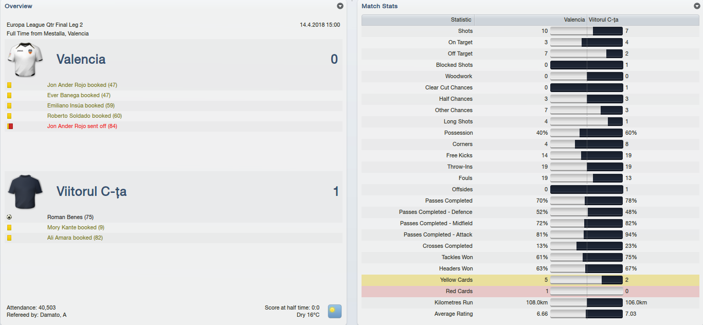Click the Possession comparison bar
The width and height of the screenshot is (703, 325).
point(586,133)
